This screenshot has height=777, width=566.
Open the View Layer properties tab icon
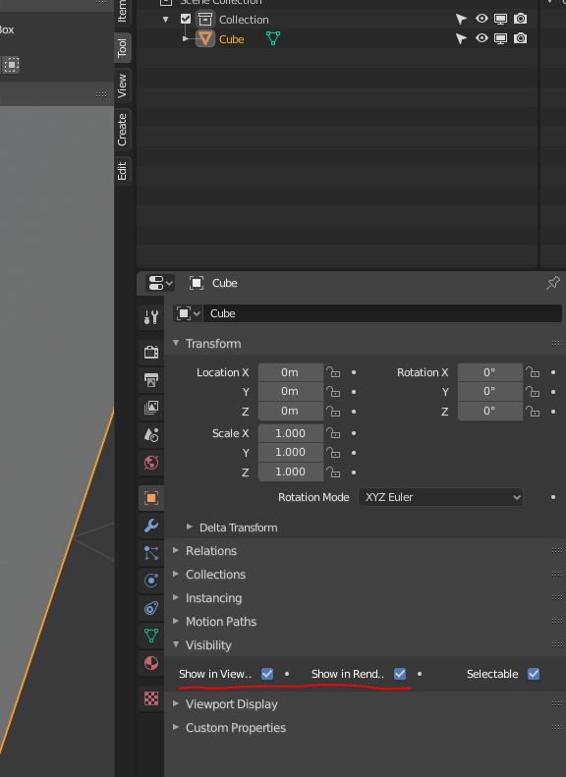(x=151, y=408)
